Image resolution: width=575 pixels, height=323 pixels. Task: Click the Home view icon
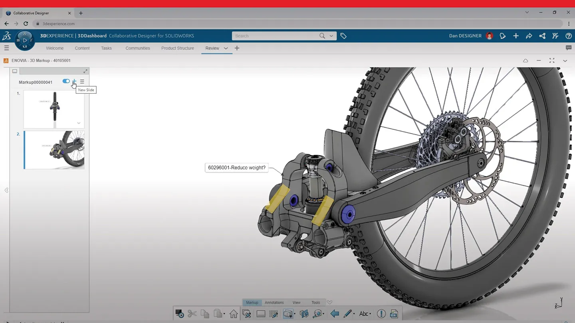(x=234, y=313)
